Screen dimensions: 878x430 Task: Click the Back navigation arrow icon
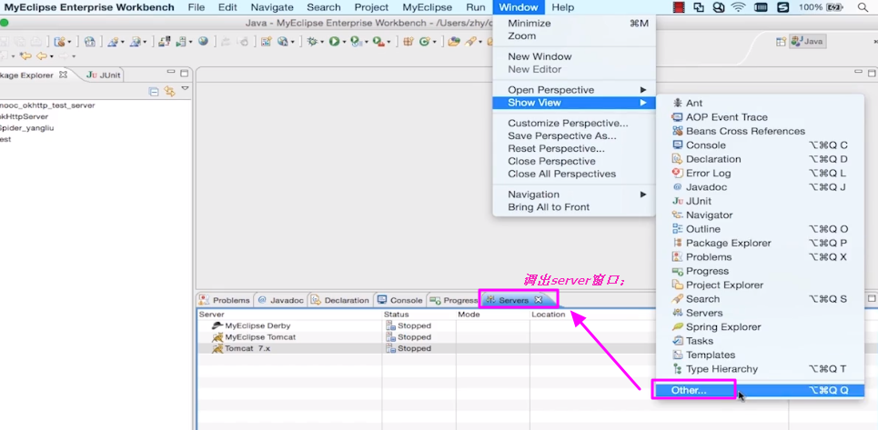(42, 56)
